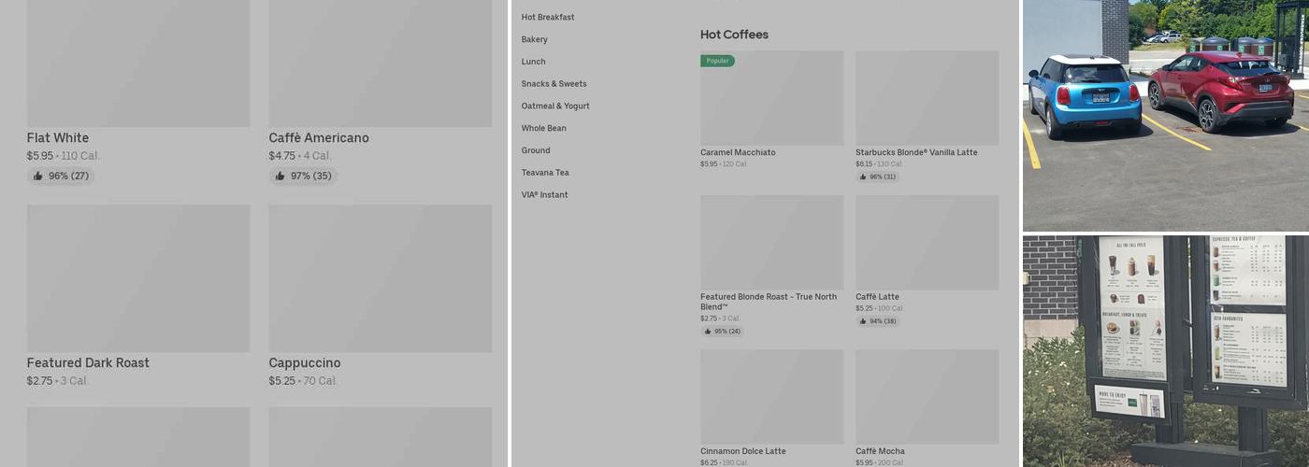Select the VIA® Instant category
The width and height of the screenshot is (1309, 467).
click(545, 195)
